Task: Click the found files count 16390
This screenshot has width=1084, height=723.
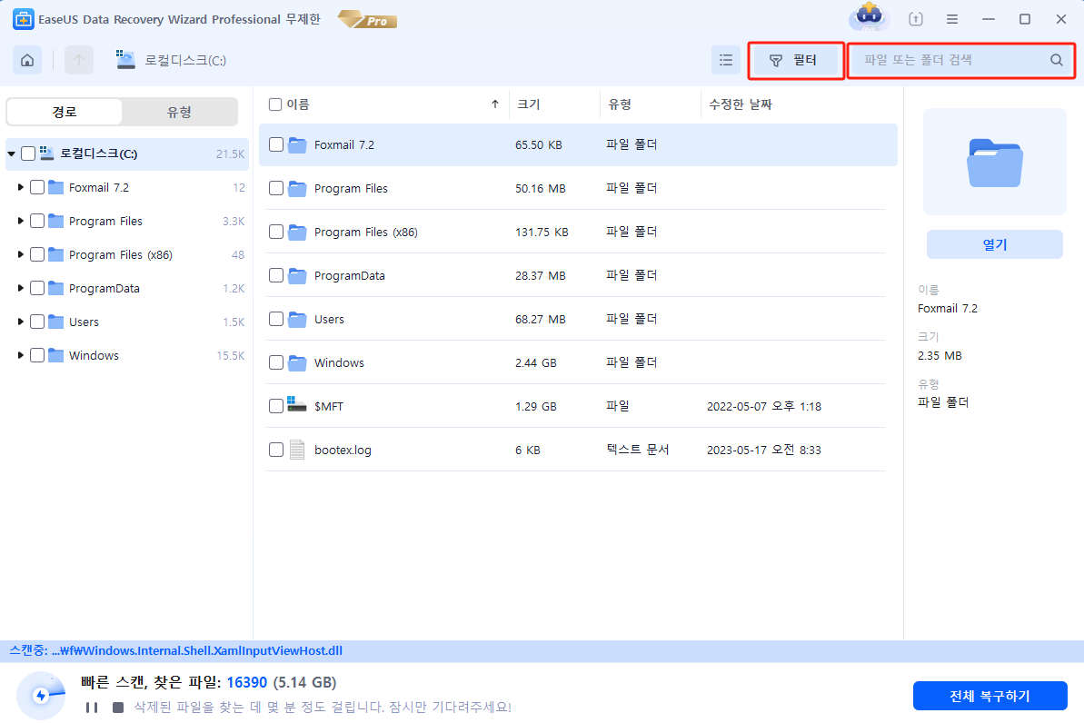Action: click(247, 682)
